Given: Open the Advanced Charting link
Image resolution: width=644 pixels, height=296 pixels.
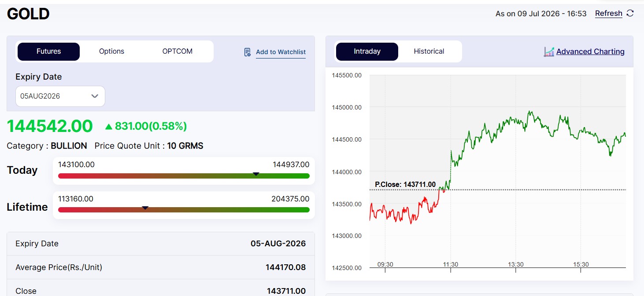Looking at the screenshot, I should point(590,51).
